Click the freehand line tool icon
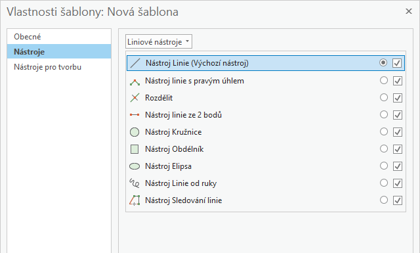Screen dimensions: 420x253 [135, 183]
